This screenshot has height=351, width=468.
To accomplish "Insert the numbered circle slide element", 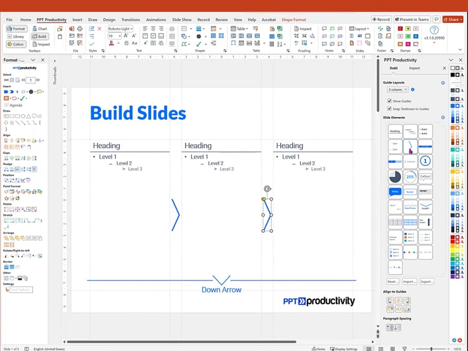I will point(425,161).
